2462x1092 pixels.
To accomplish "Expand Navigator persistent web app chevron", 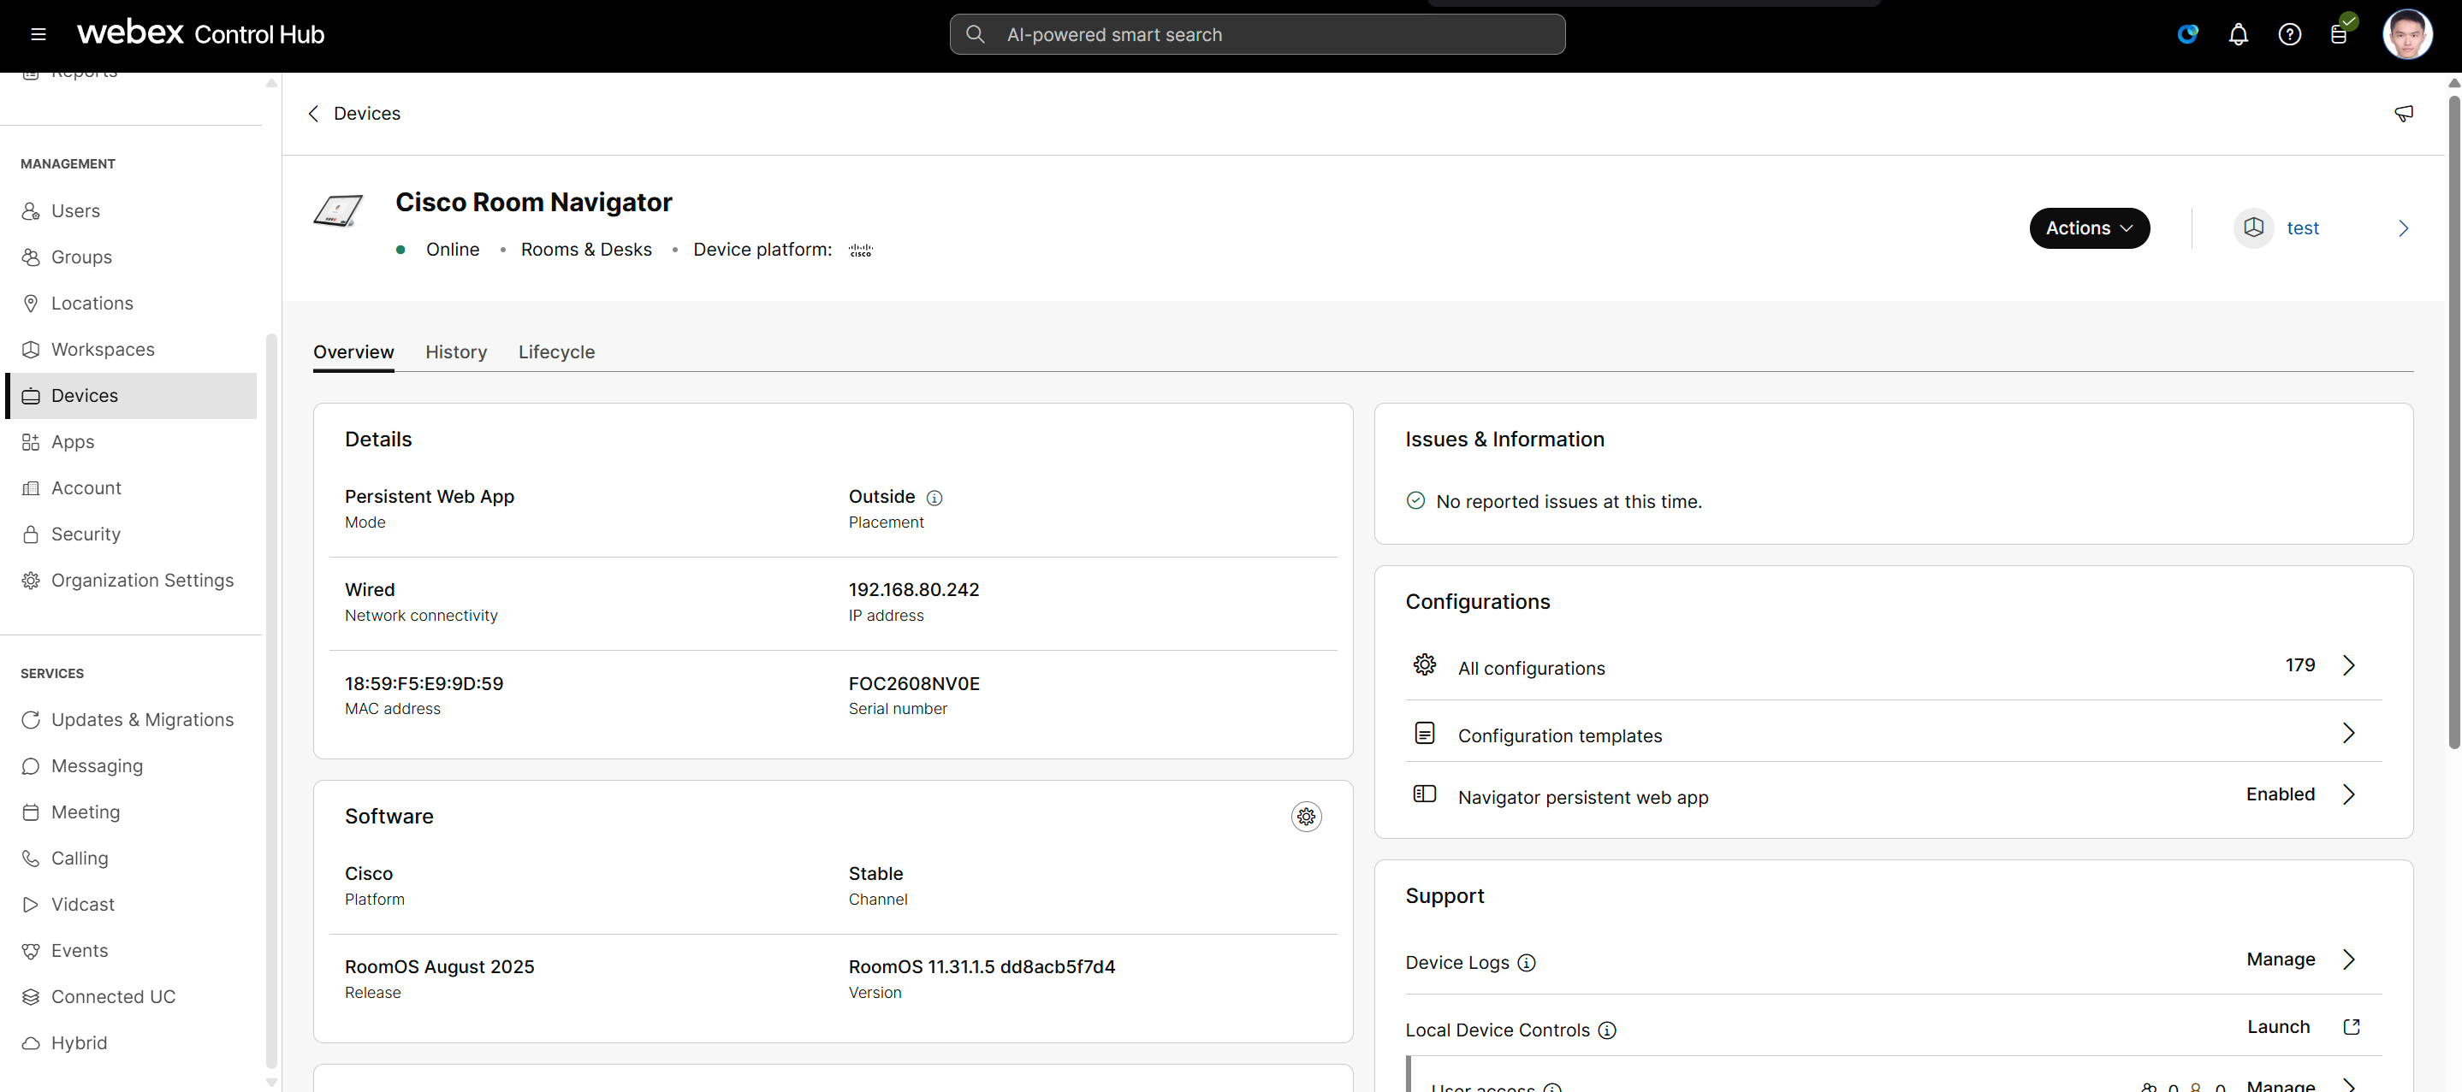I will pos(2348,795).
